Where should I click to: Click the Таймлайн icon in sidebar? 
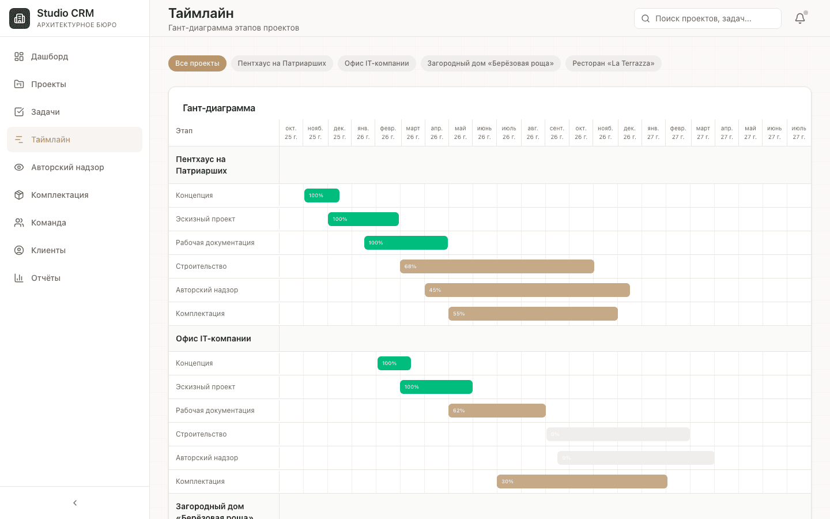[19, 140]
